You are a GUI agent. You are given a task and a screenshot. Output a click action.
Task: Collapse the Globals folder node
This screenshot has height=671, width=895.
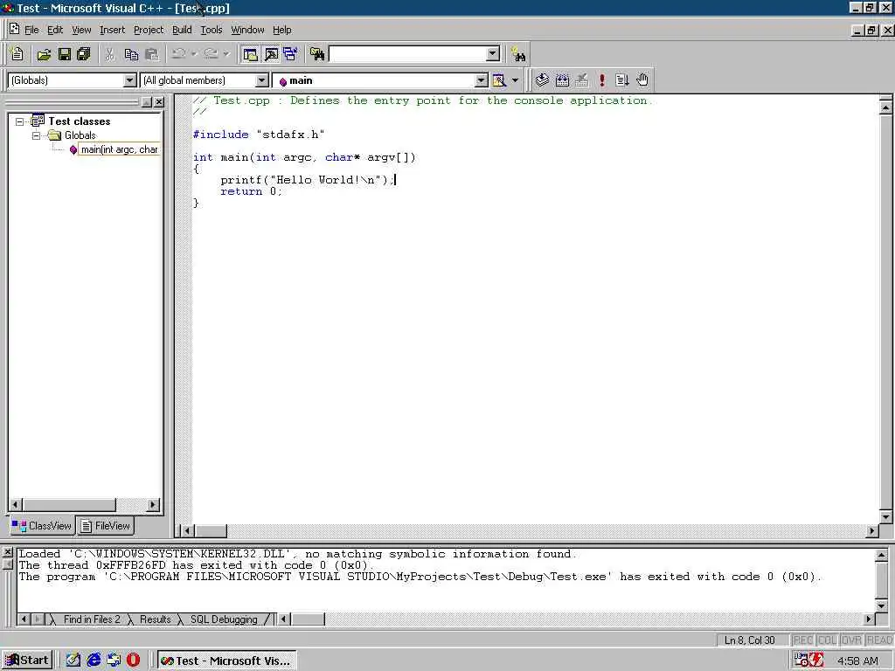pos(36,135)
